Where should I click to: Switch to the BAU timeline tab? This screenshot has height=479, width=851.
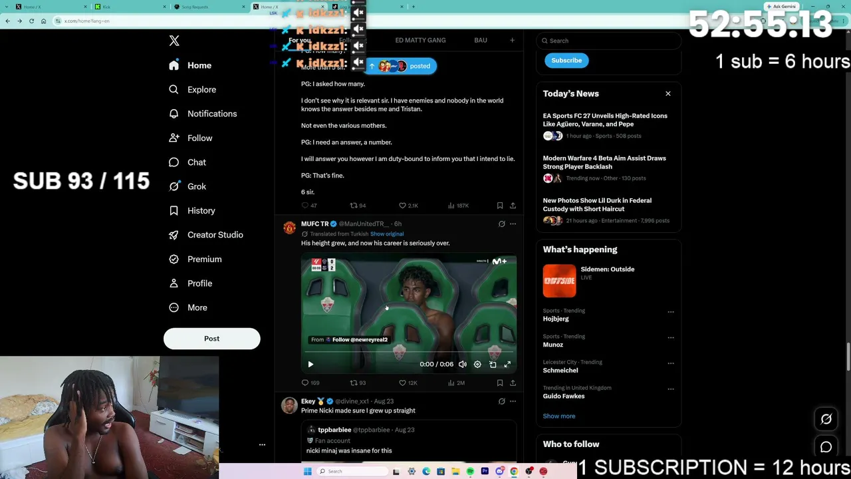[x=481, y=41]
